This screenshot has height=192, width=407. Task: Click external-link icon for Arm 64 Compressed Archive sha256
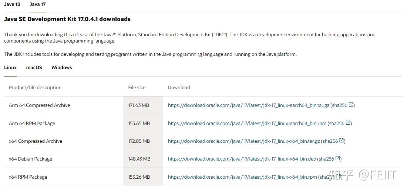(351, 105)
